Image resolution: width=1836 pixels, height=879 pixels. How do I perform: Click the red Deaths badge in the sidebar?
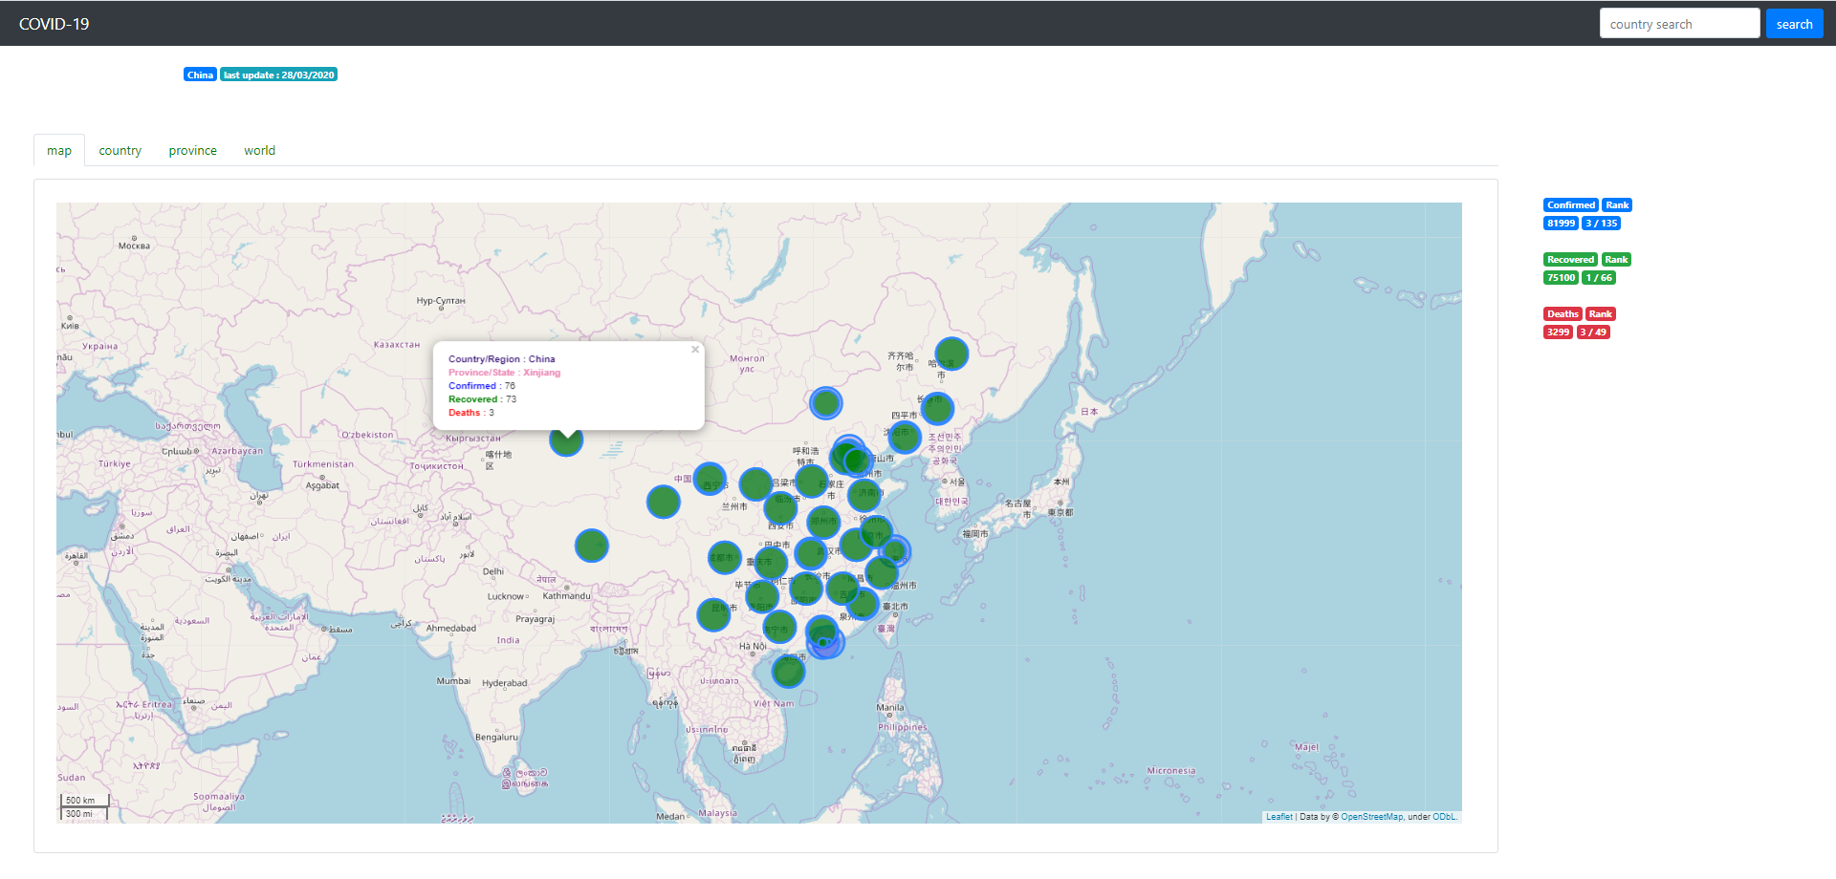1563,314
